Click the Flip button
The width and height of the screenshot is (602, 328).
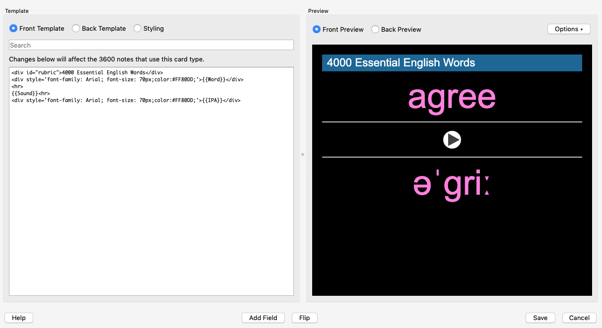pos(305,318)
